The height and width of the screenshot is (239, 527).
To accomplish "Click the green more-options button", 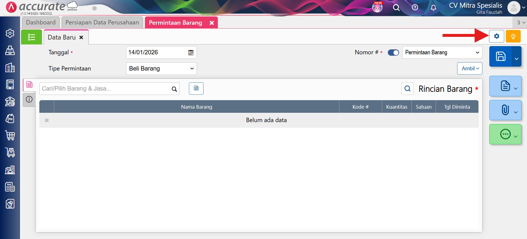I will tap(505, 134).
